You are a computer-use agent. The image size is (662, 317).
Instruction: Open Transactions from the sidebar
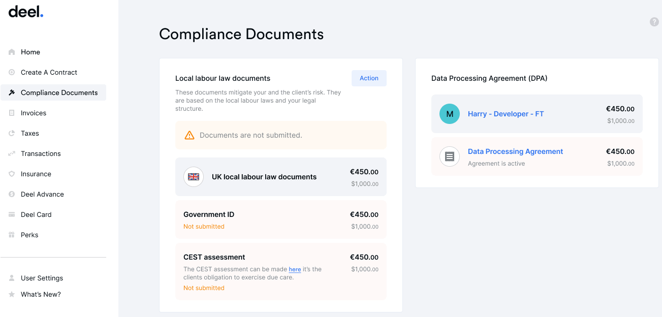(x=53, y=153)
